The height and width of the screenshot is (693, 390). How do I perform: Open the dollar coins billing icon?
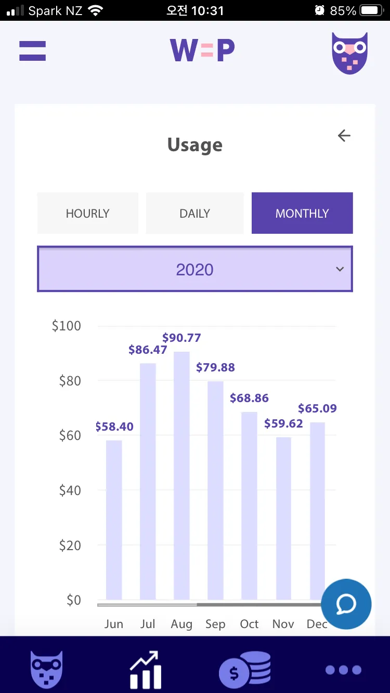point(245,670)
